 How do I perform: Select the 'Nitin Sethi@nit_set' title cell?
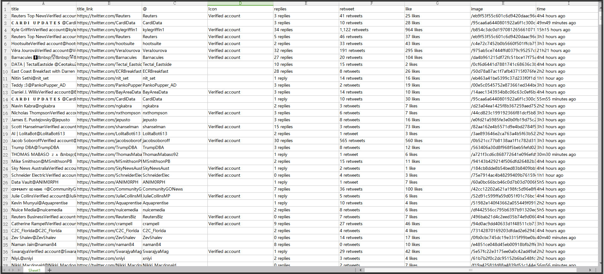pos(43,78)
